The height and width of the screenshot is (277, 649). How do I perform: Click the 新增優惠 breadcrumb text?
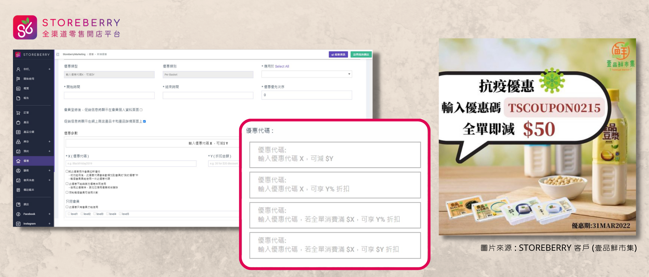point(102,54)
